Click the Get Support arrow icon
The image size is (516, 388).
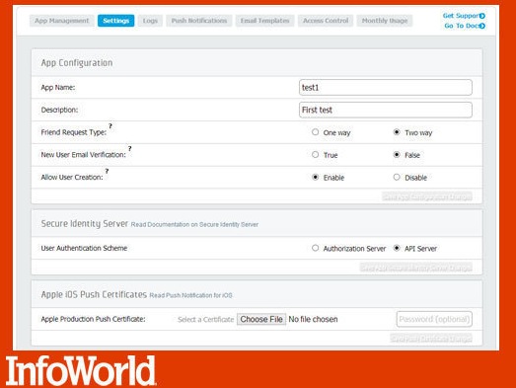point(482,16)
